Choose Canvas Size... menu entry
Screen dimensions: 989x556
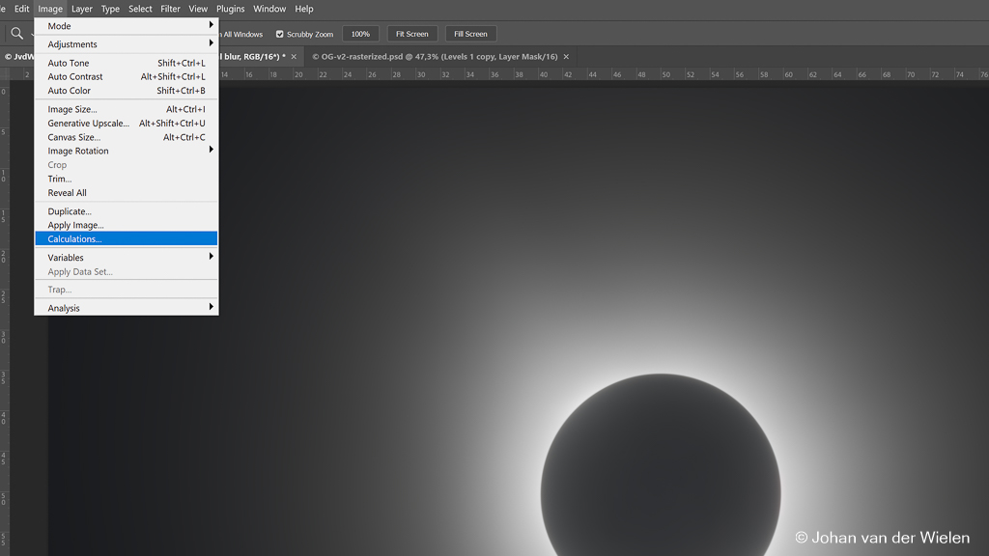pyautogui.click(x=127, y=137)
